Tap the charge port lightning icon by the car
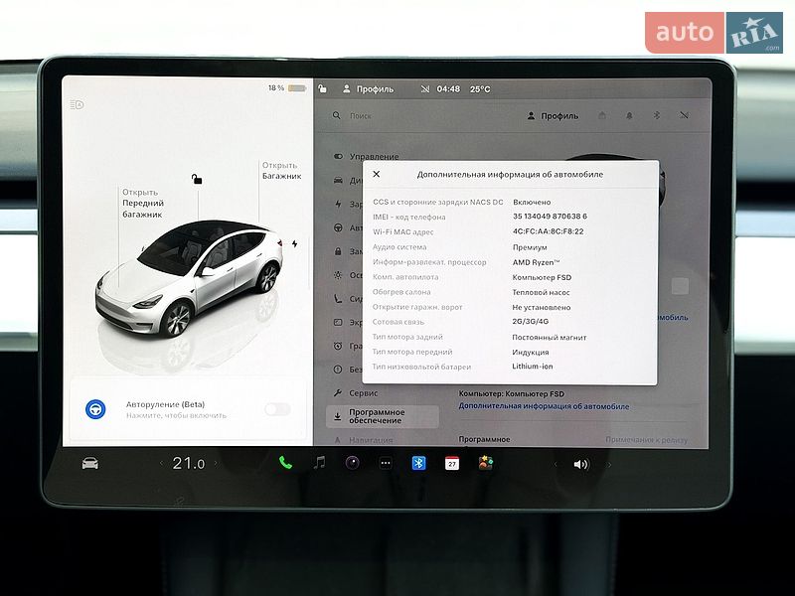This screenshot has width=795, height=596. (x=294, y=243)
